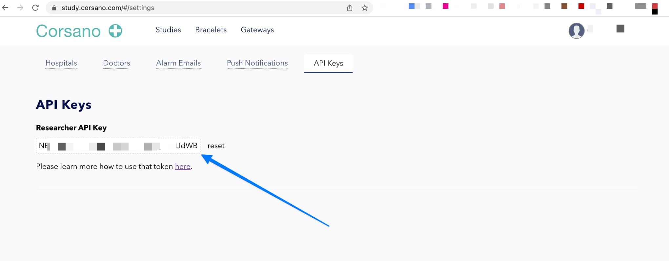
Task: Go to the Gateways section
Action: click(257, 30)
